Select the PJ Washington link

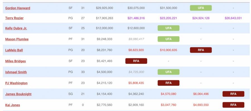pyautogui.click(x=16, y=83)
